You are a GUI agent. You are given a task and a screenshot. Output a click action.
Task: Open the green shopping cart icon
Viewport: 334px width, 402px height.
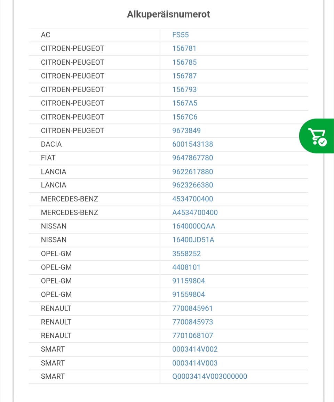pos(317,136)
